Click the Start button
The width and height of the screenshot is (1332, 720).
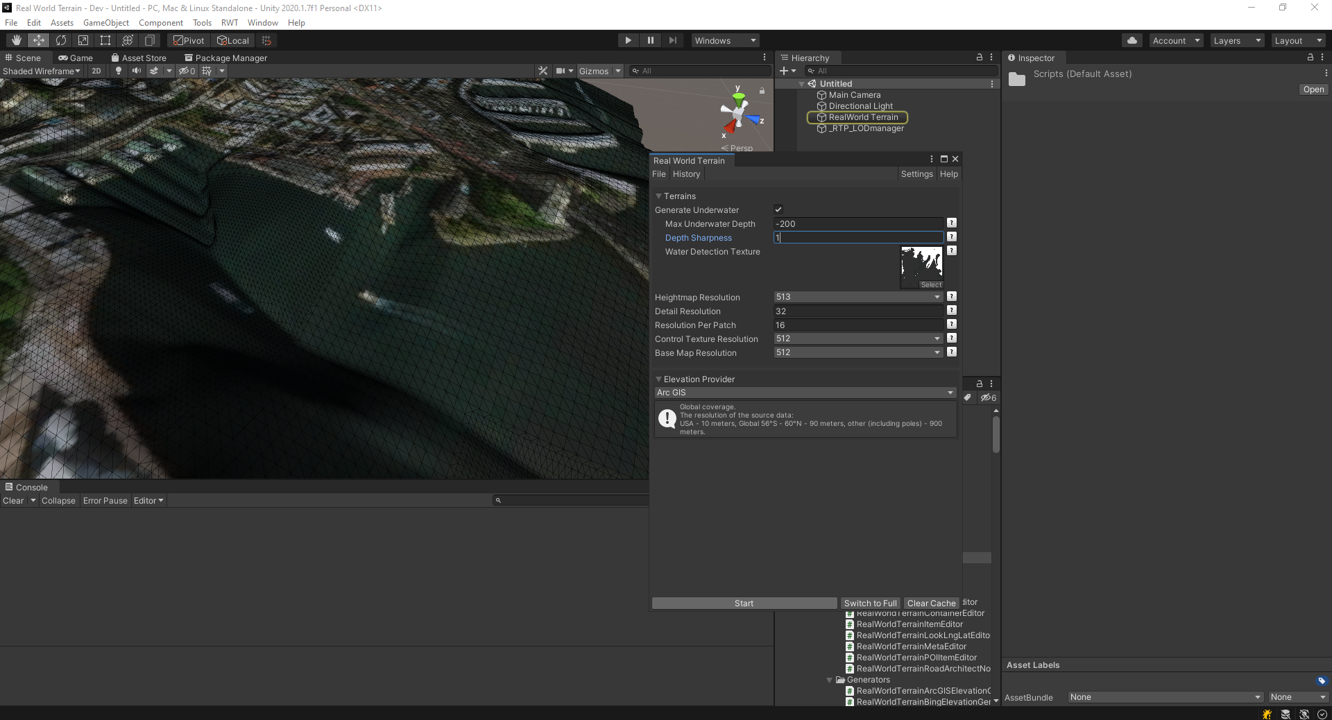[744, 603]
